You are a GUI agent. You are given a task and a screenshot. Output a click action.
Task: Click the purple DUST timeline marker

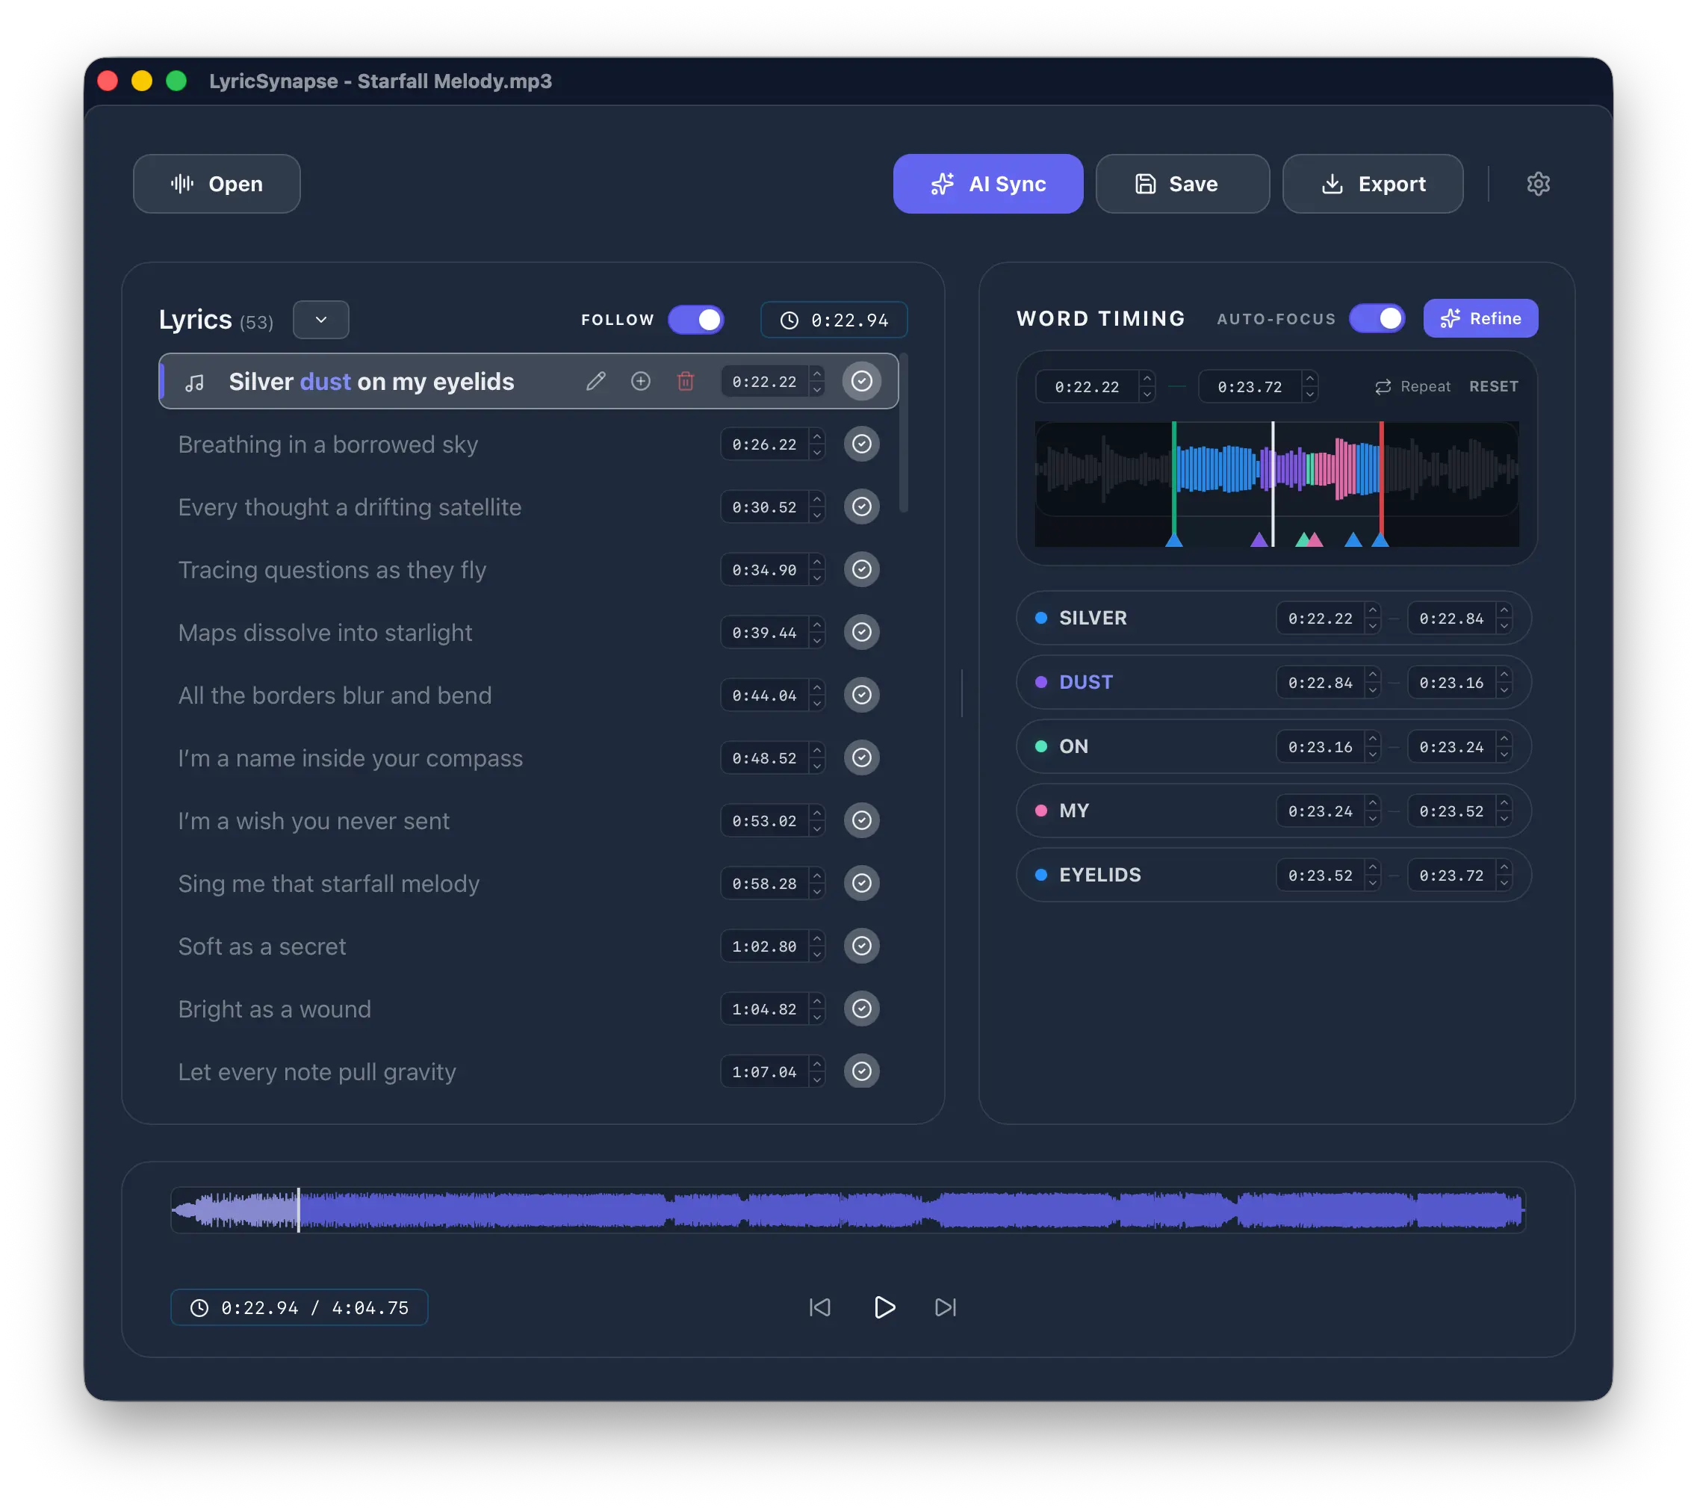[1259, 540]
